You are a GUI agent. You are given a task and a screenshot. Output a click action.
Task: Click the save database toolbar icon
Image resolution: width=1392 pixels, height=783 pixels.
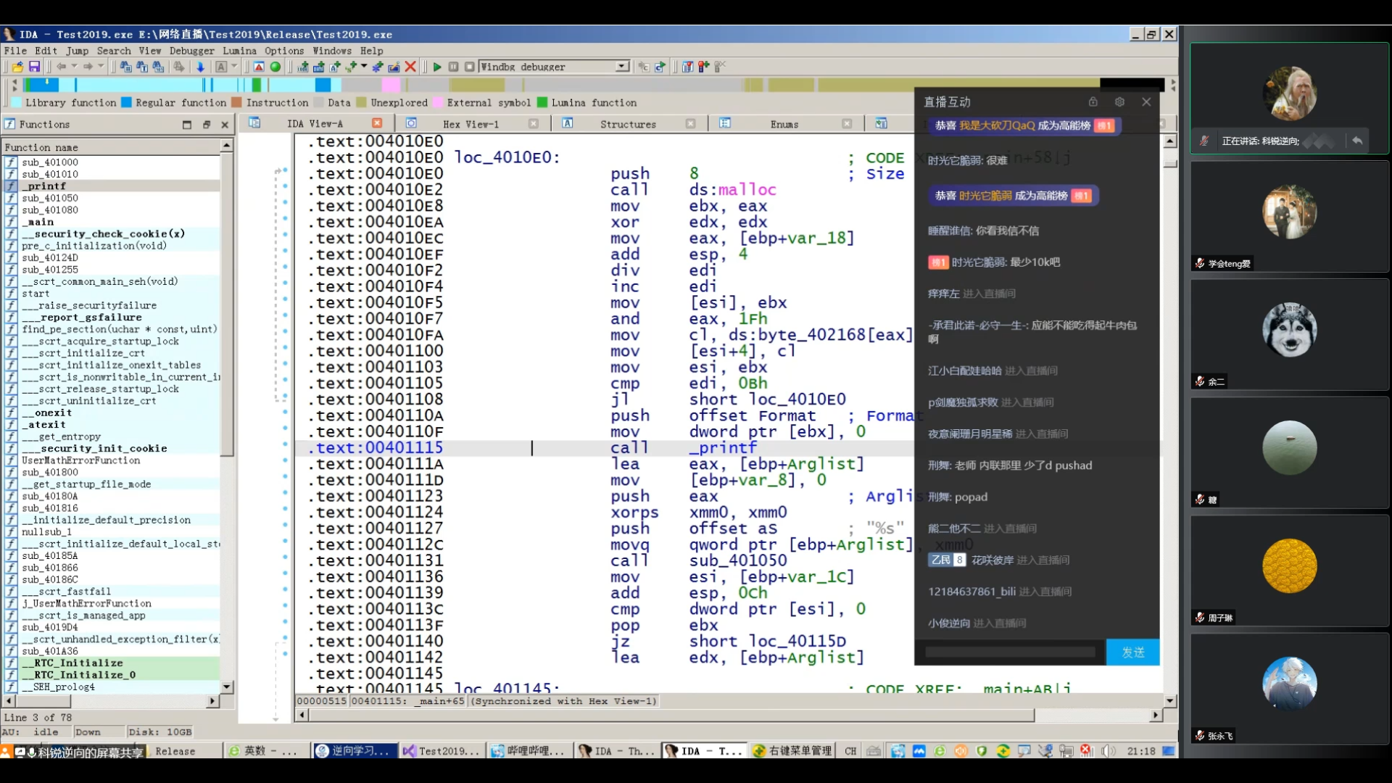click(x=34, y=67)
